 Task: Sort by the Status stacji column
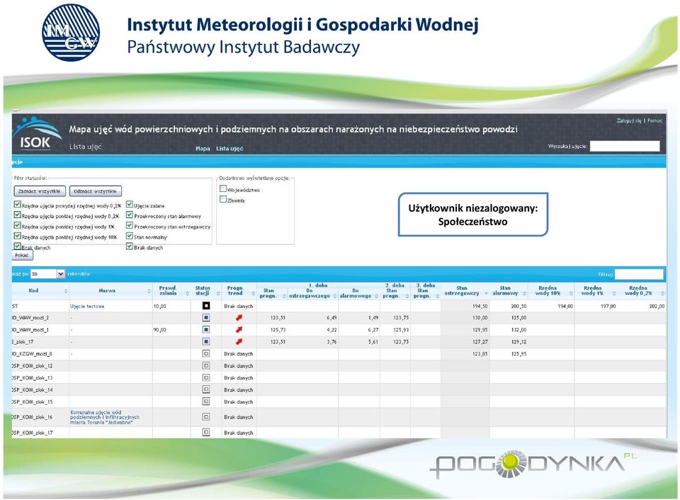[x=218, y=294]
